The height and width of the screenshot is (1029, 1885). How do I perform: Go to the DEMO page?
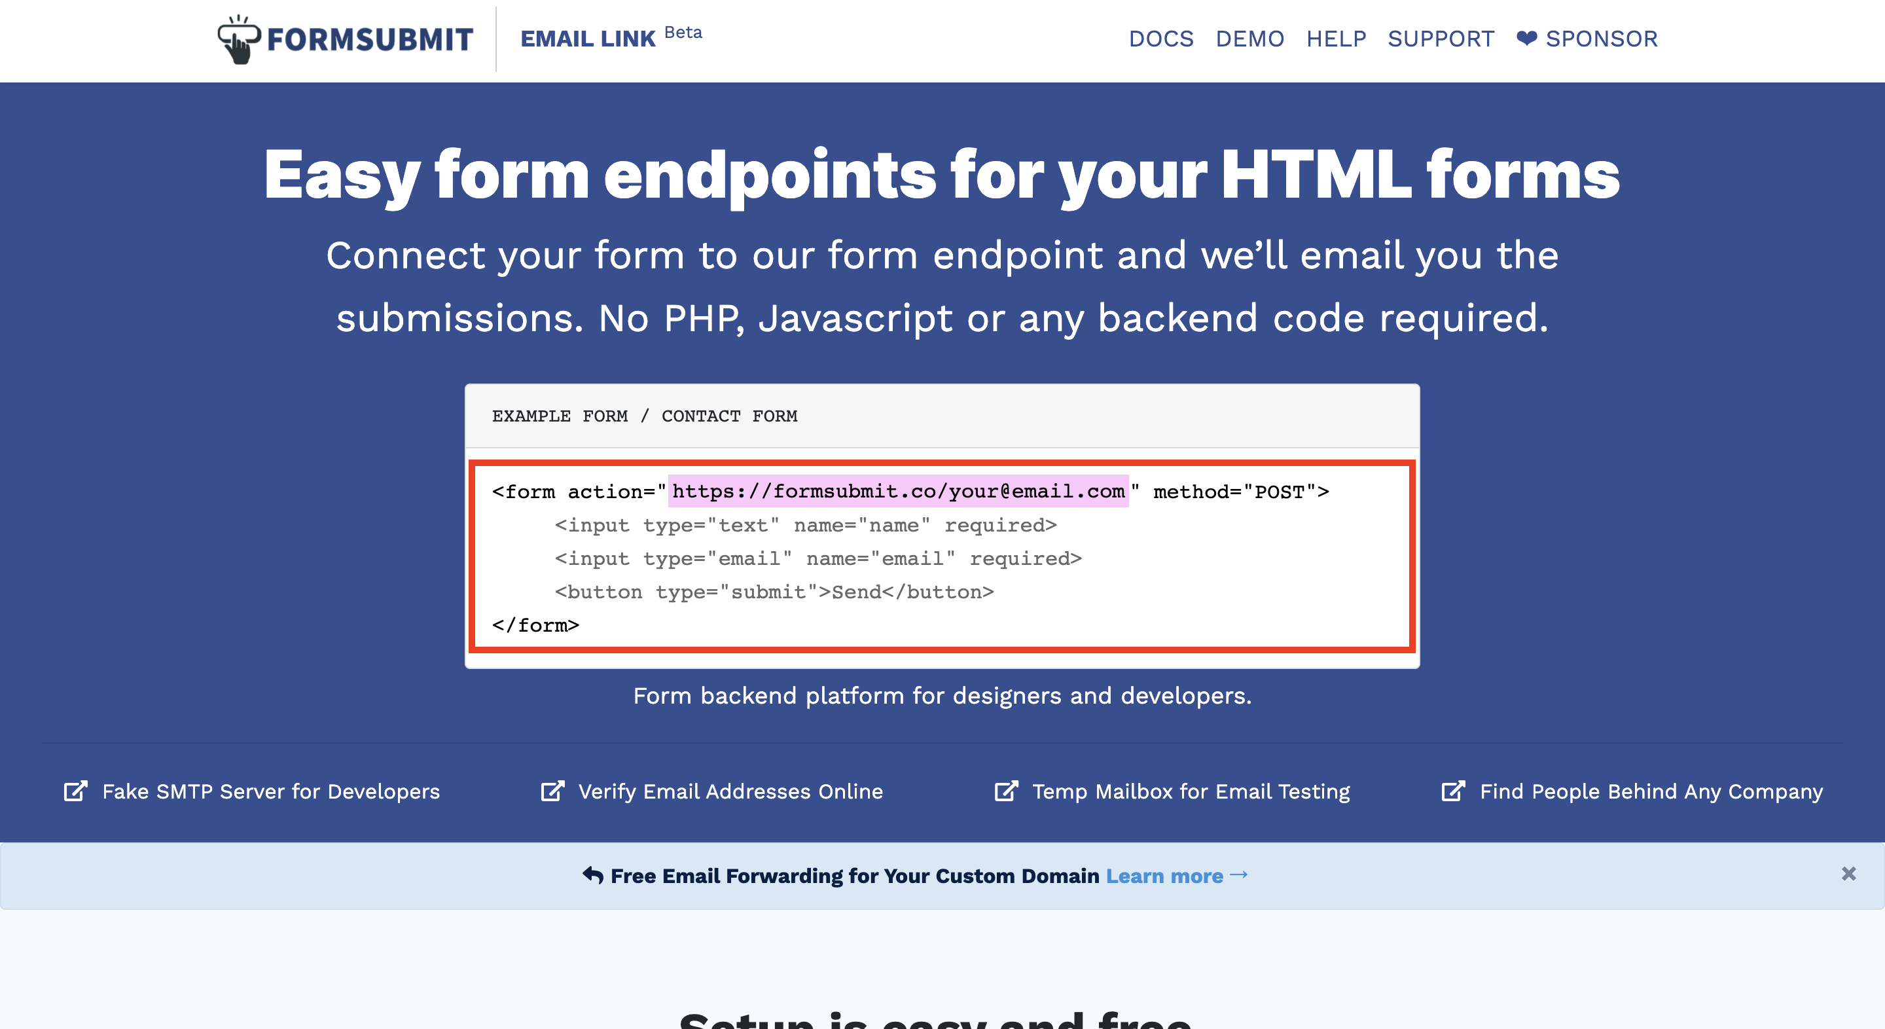coord(1250,39)
